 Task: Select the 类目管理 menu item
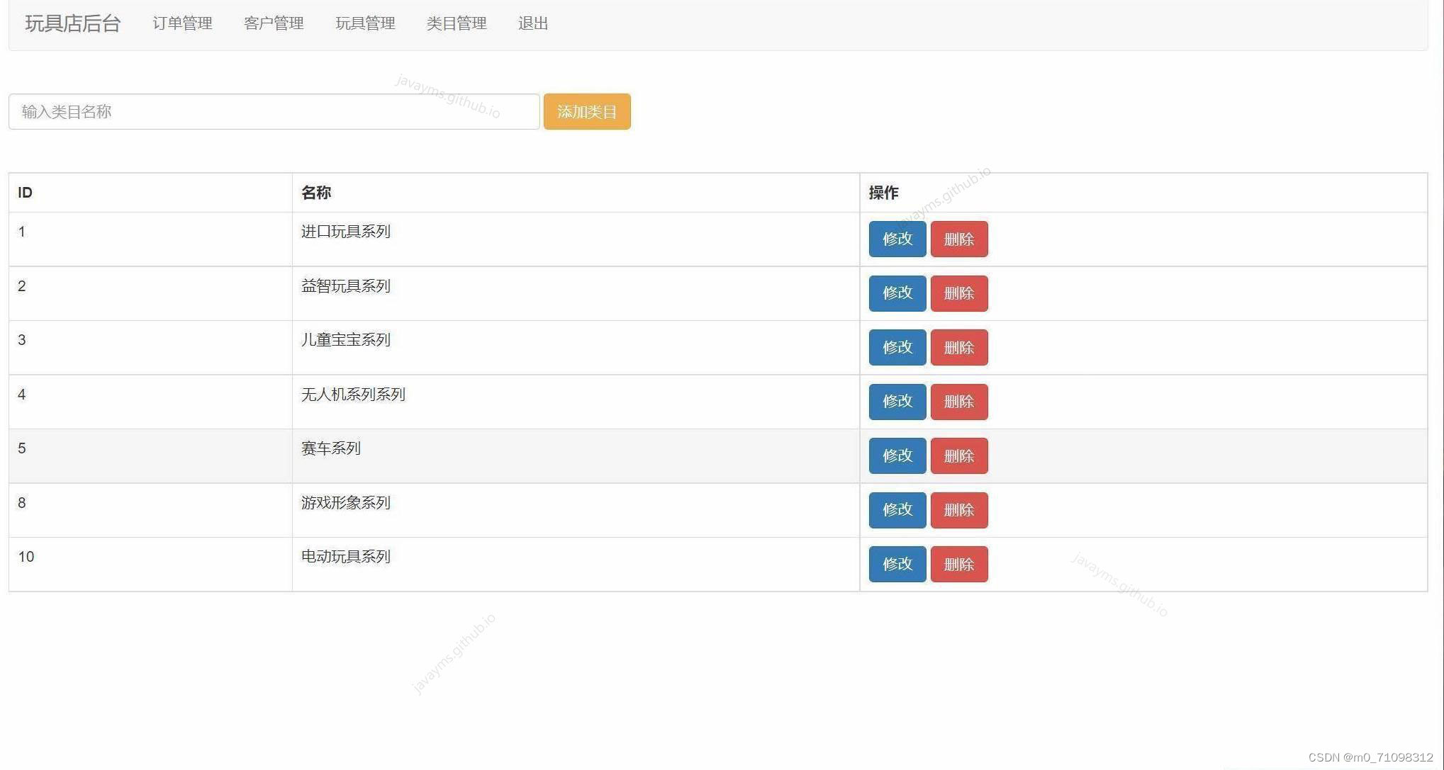click(x=457, y=23)
